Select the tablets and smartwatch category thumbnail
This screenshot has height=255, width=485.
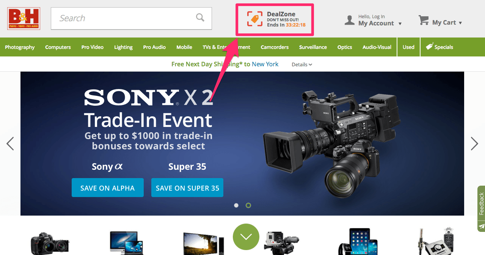tap(357, 241)
